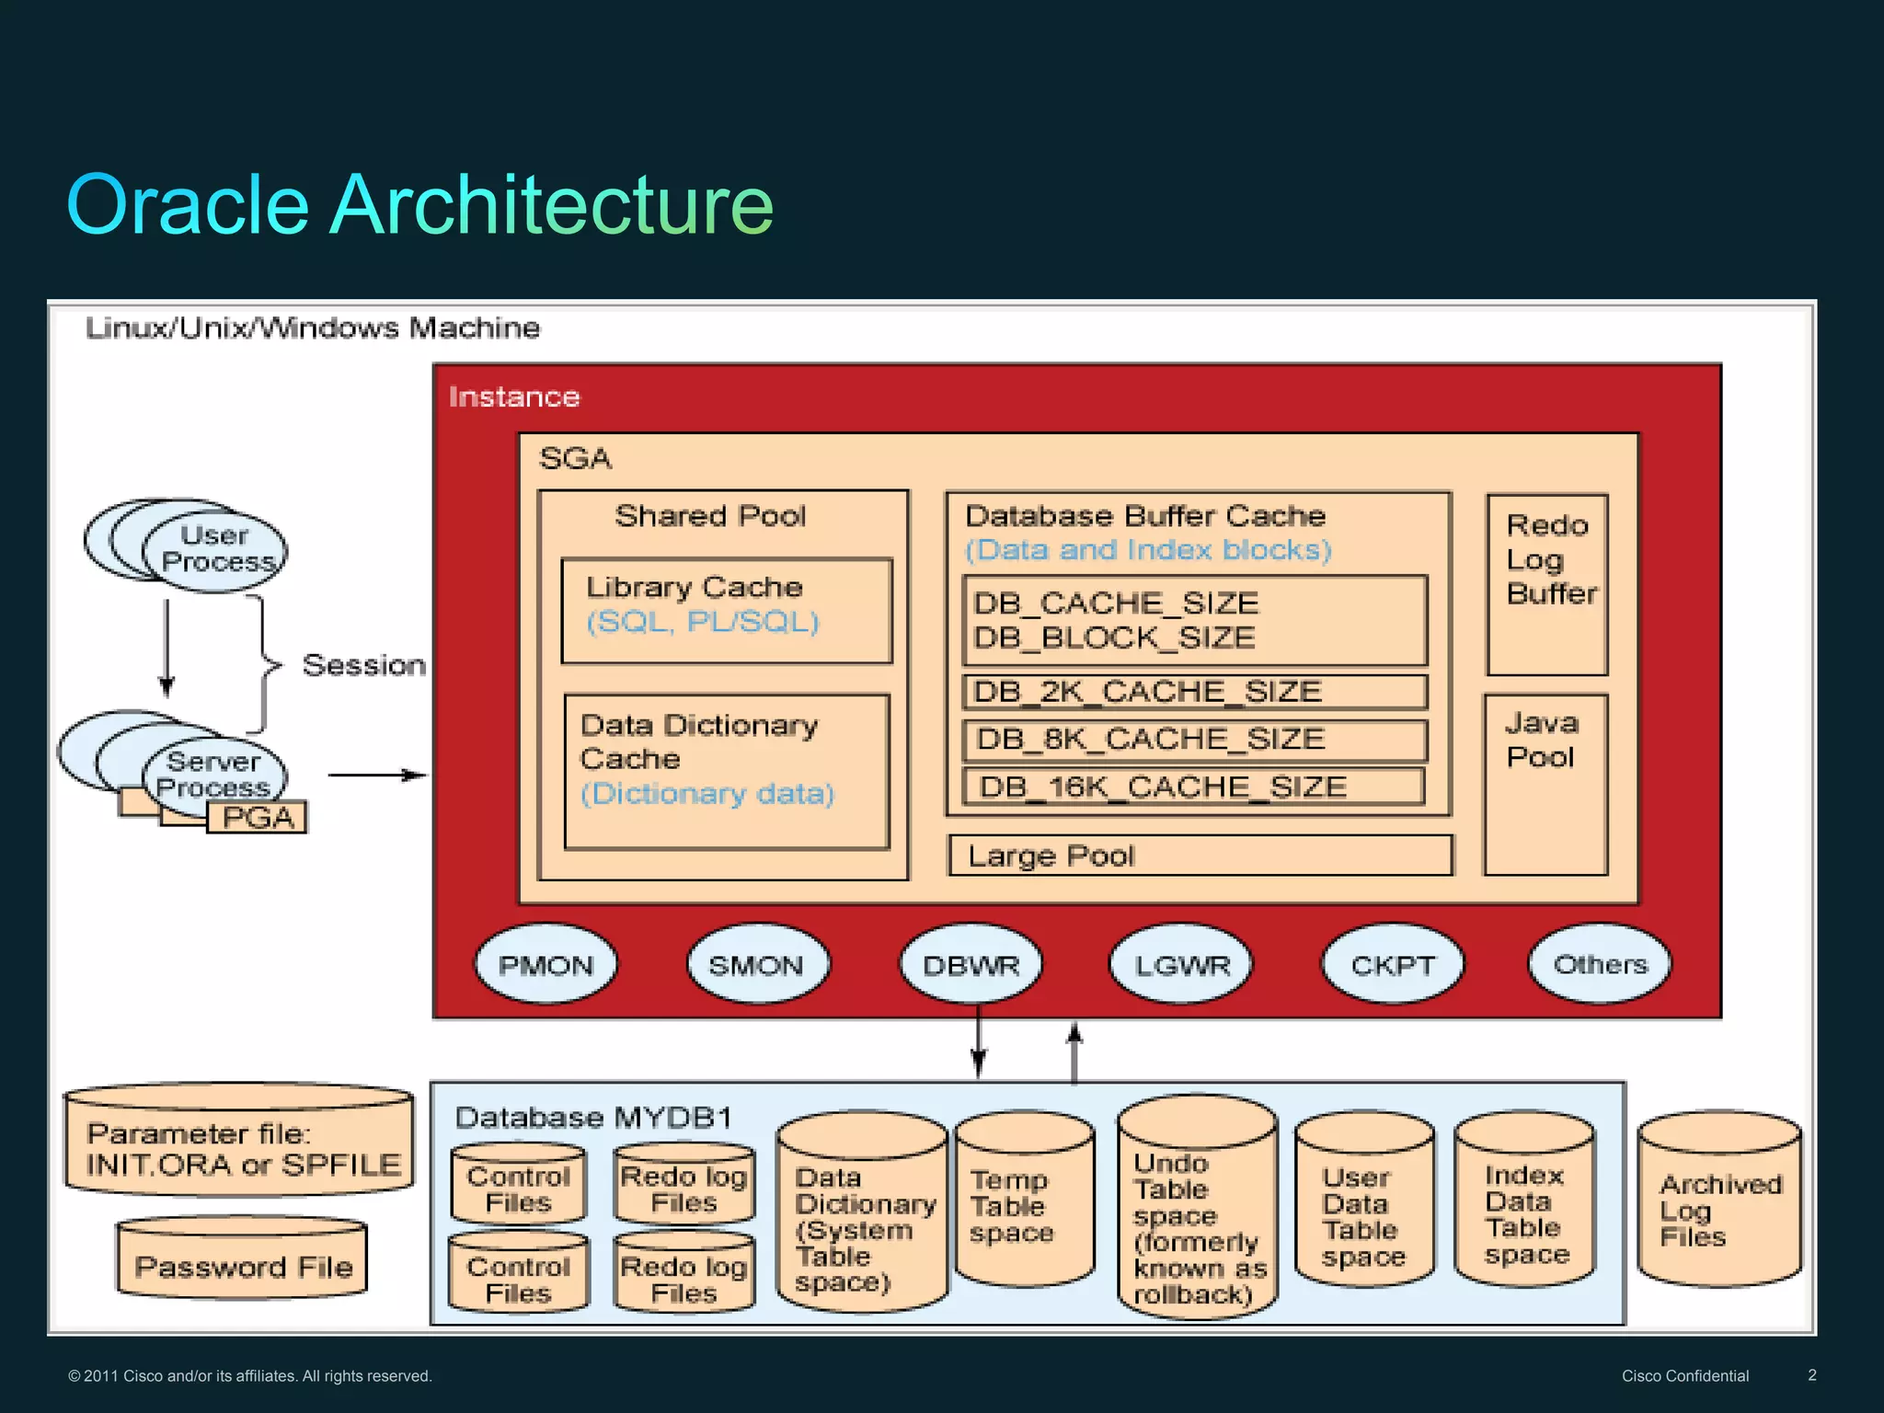Select the Redo Log Buffer box
1884x1413 pixels.
pos(1547,585)
